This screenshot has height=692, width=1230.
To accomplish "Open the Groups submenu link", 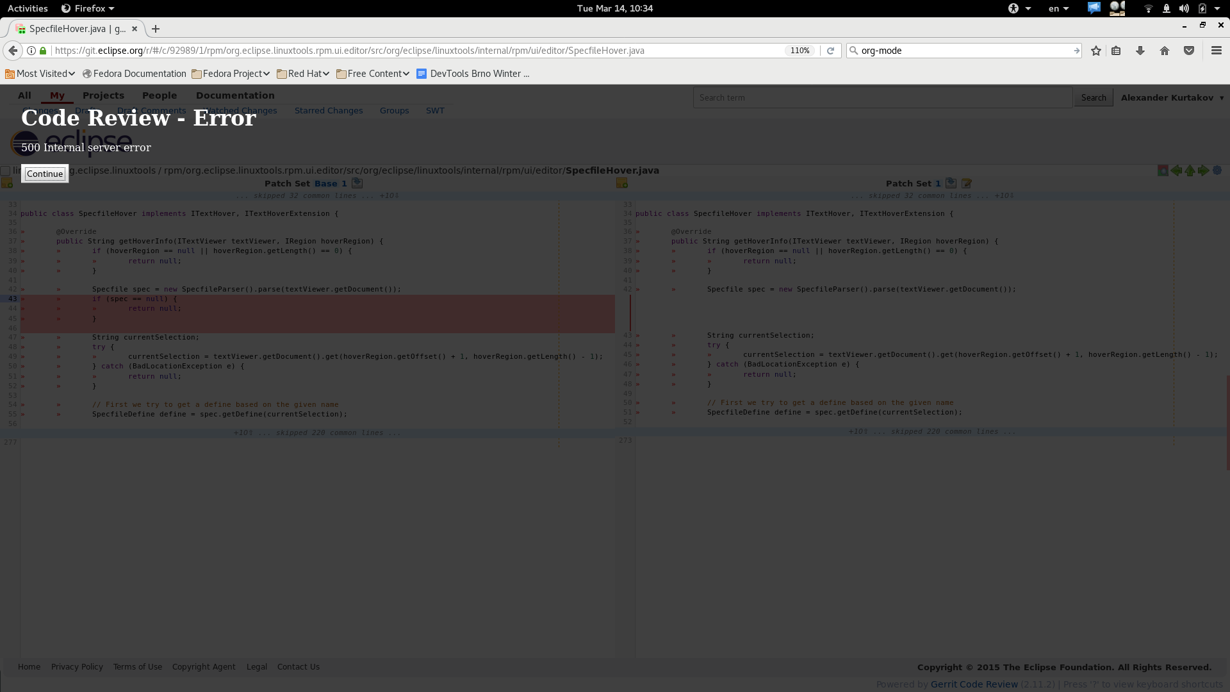I will click(394, 111).
